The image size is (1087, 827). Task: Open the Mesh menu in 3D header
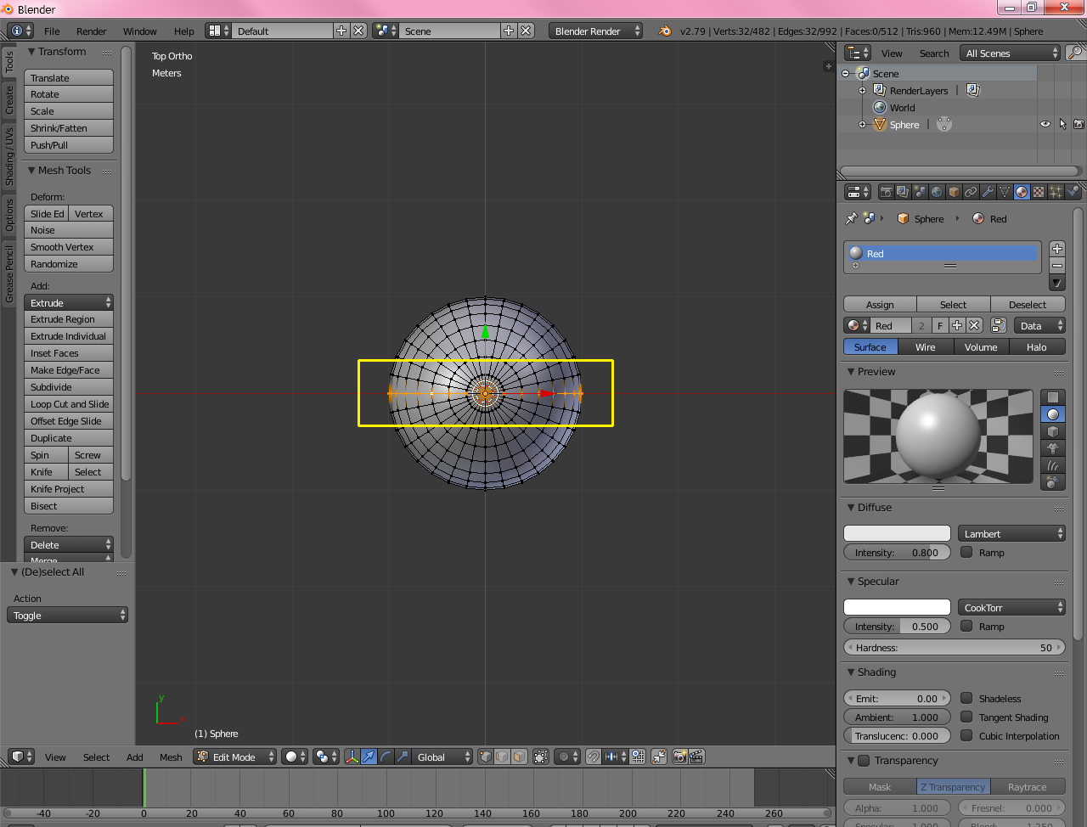click(171, 757)
